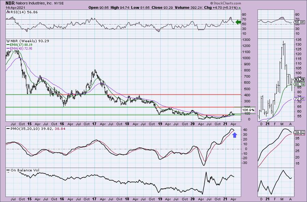Click the NYSE exchange label
Screen dimensions: 307x202
pos(59,3)
